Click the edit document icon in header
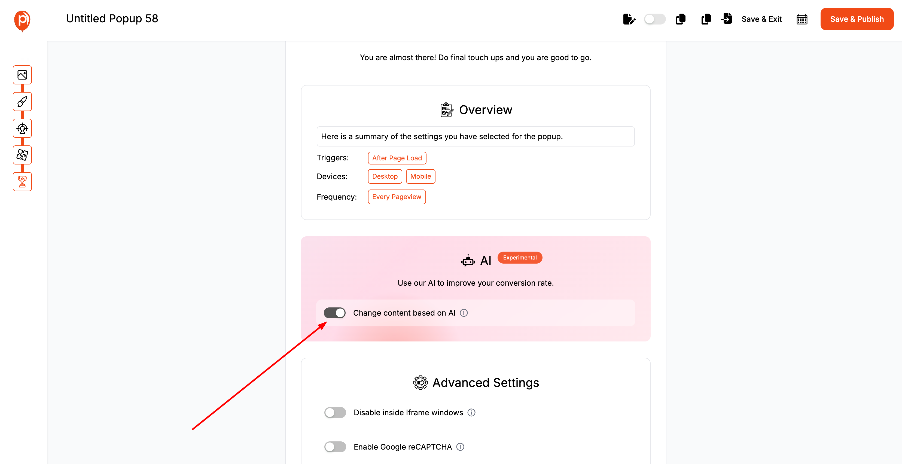Screen dimensions: 902x464 pyautogui.click(x=629, y=19)
